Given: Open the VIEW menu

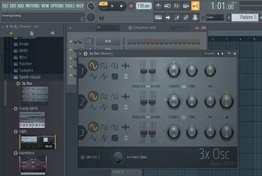Looking at the screenshot, I should click(x=45, y=6).
